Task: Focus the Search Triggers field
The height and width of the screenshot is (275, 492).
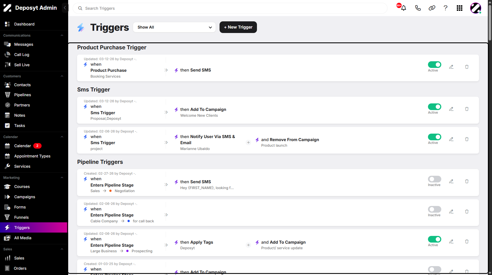Action: pyautogui.click(x=230, y=8)
